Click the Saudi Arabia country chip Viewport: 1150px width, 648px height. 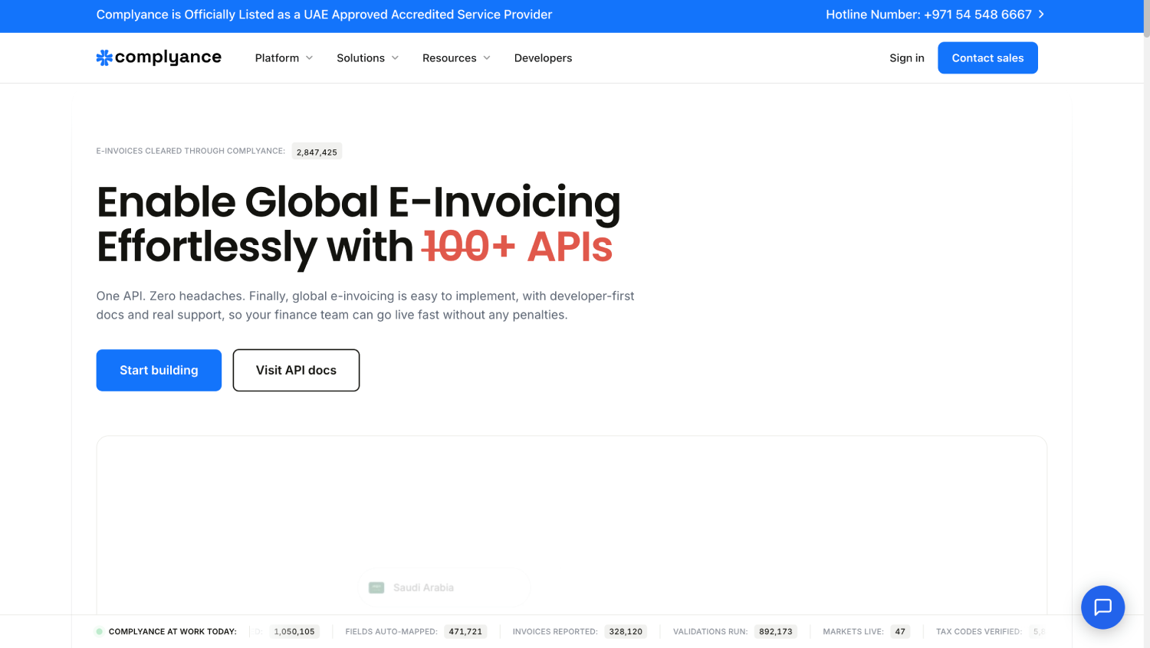click(x=445, y=587)
